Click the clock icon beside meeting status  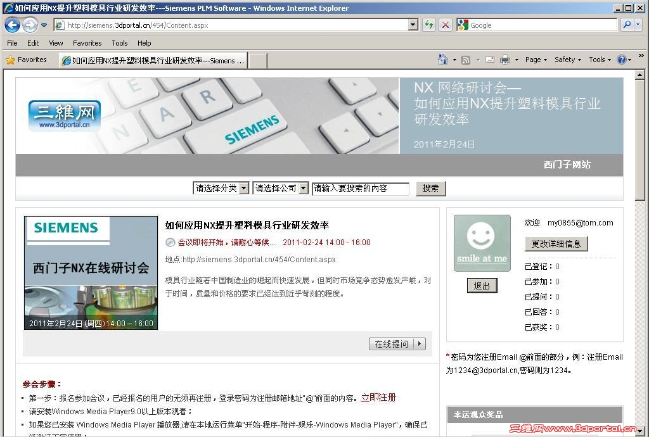pyautogui.click(x=170, y=243)
